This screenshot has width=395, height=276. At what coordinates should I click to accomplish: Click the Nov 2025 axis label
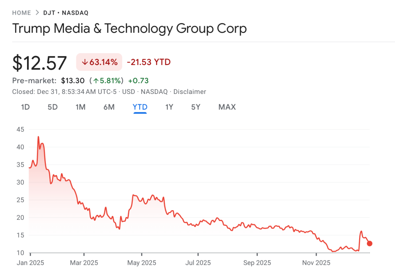(x=316, y=263)
